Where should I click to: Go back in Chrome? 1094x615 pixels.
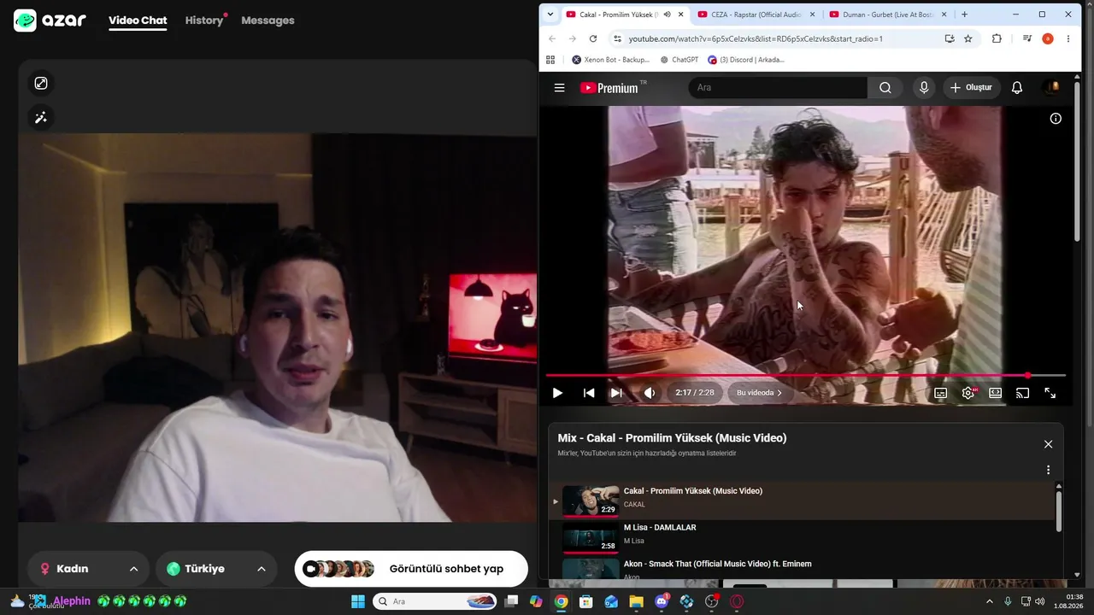point(552,38)
